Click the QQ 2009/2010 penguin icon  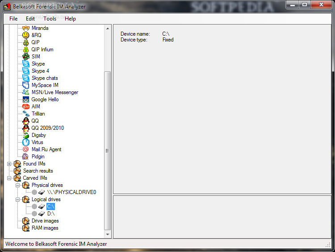(26, 128)
